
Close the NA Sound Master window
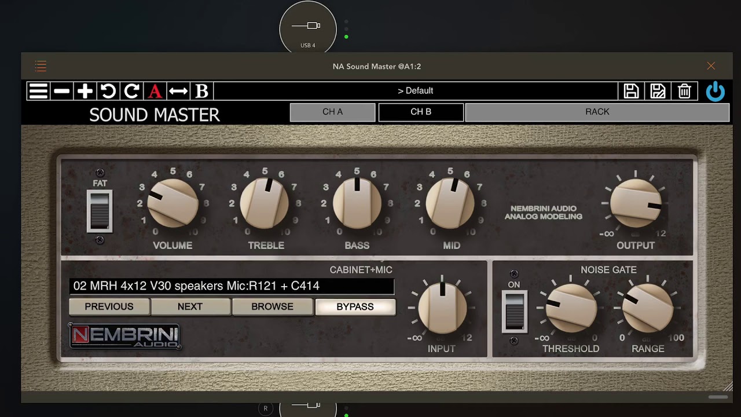pos(711,66)
